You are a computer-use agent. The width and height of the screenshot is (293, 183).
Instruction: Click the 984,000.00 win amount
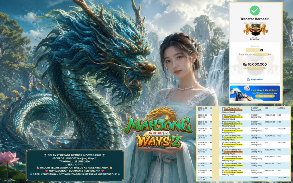[x=269, y=170]
